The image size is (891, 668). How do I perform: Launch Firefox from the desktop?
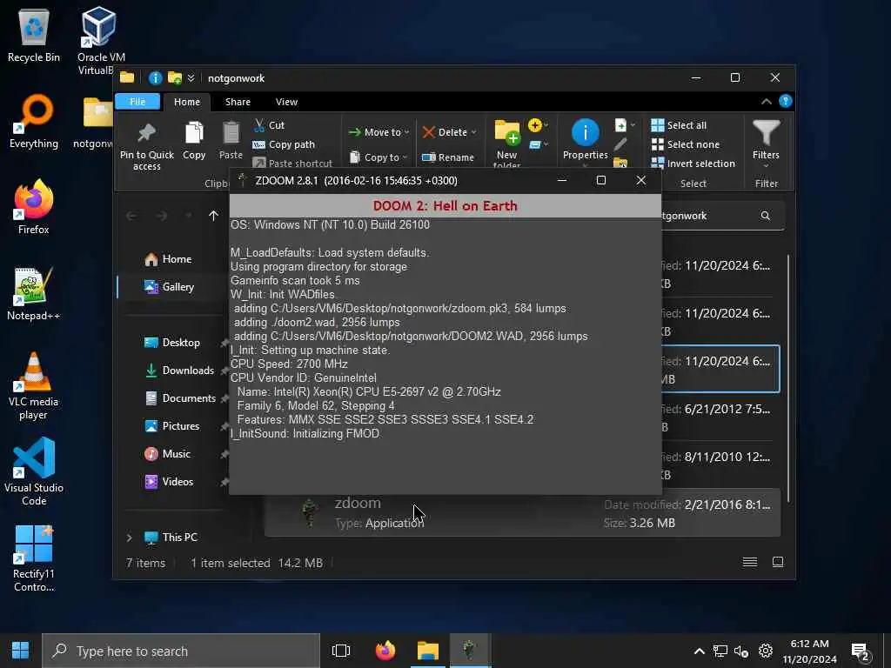tap(34, 207)
